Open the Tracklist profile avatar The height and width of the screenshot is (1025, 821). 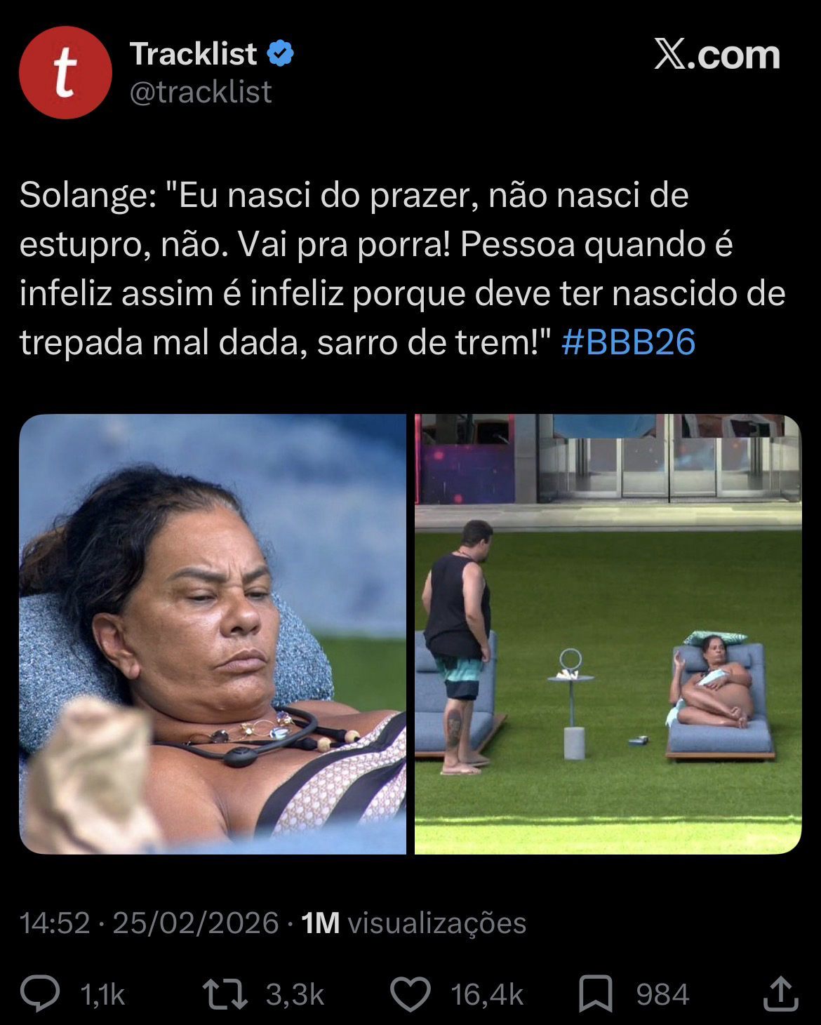tap(66, 74)
